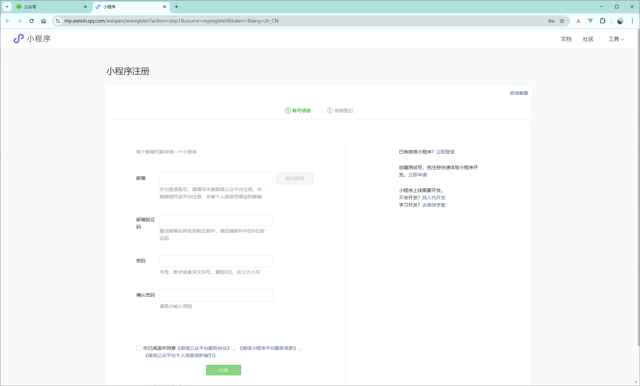This screenshot has height=386, width=640.
Task: Open the 社区 menu item
Action: pyautogui.click(x=588, y=39)
